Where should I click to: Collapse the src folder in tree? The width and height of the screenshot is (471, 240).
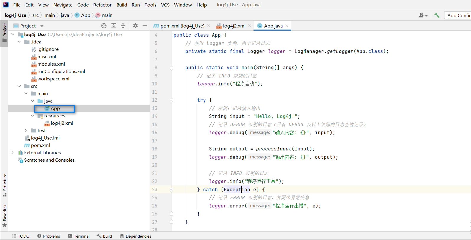(x=19, y=86)
